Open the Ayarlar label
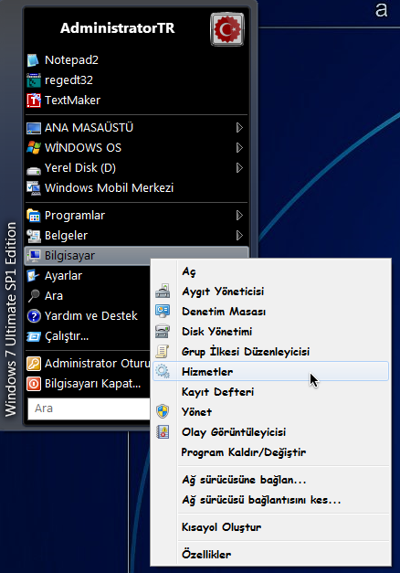400x573 pixels. click(63, 276)
